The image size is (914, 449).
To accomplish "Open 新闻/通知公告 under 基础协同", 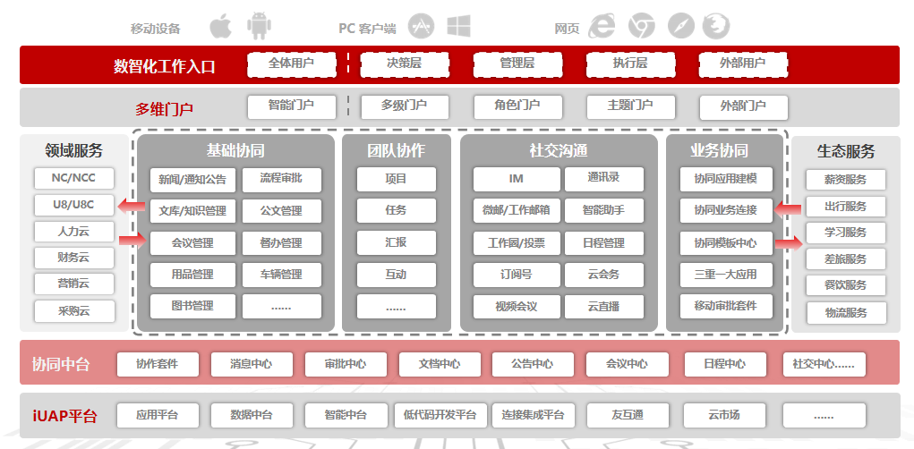I will [192, 179].
